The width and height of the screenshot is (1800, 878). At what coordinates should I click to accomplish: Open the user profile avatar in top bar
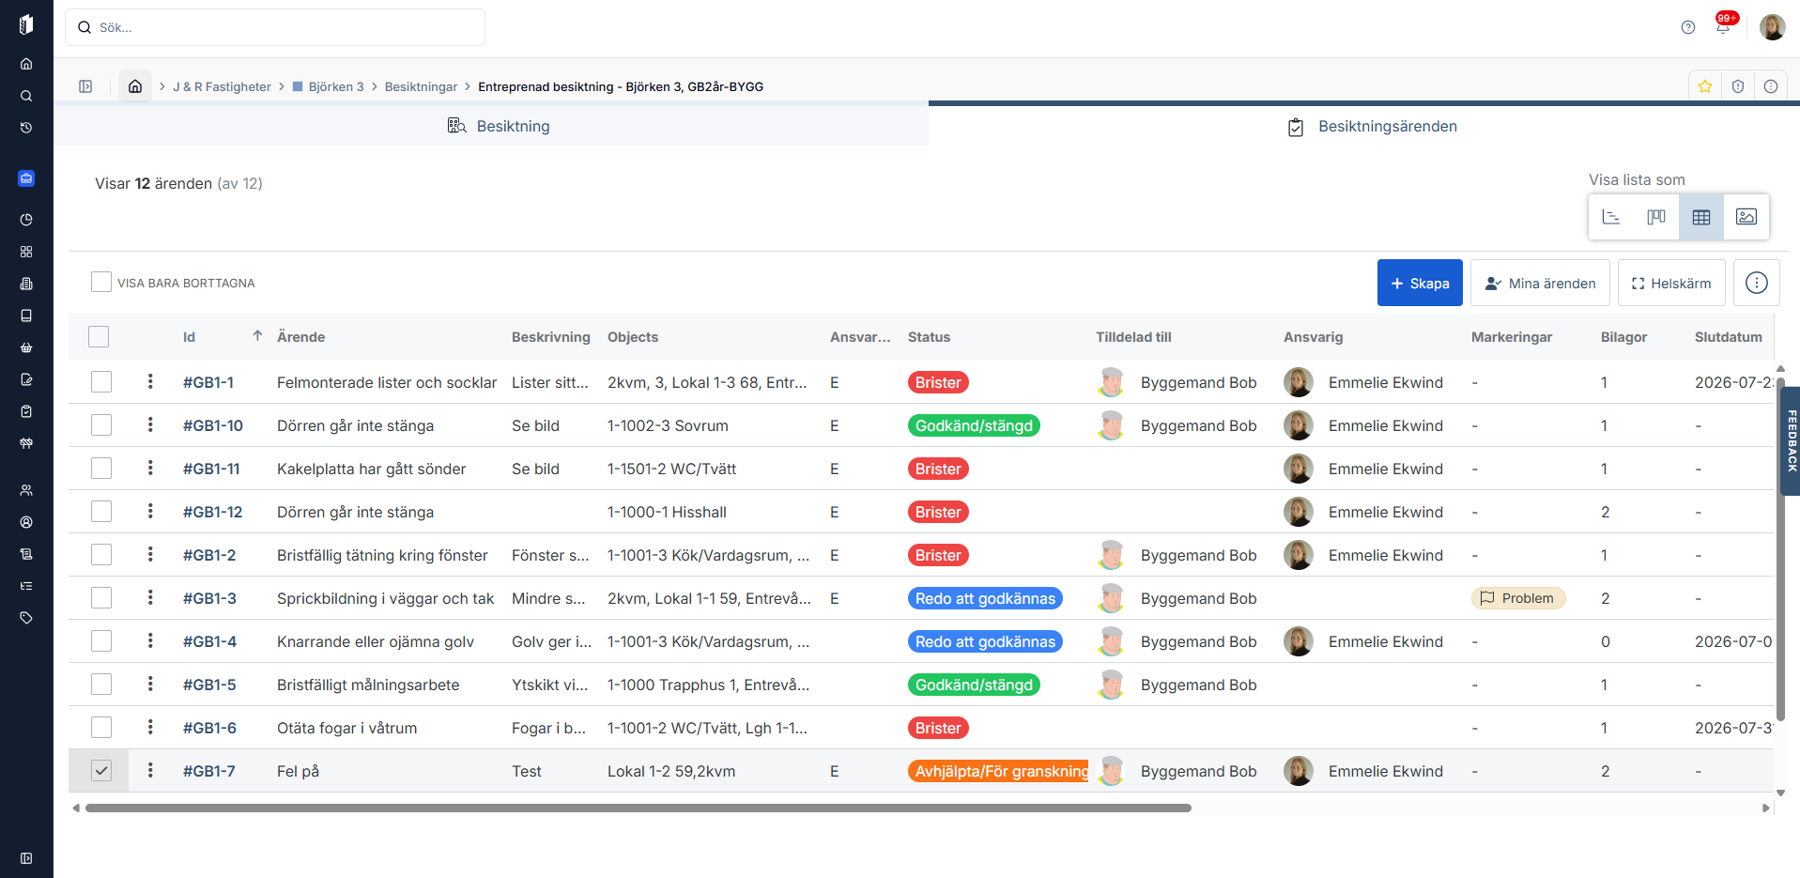point(1773,27)
